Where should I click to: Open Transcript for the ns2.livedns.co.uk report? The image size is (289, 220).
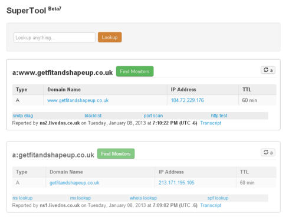211,123
